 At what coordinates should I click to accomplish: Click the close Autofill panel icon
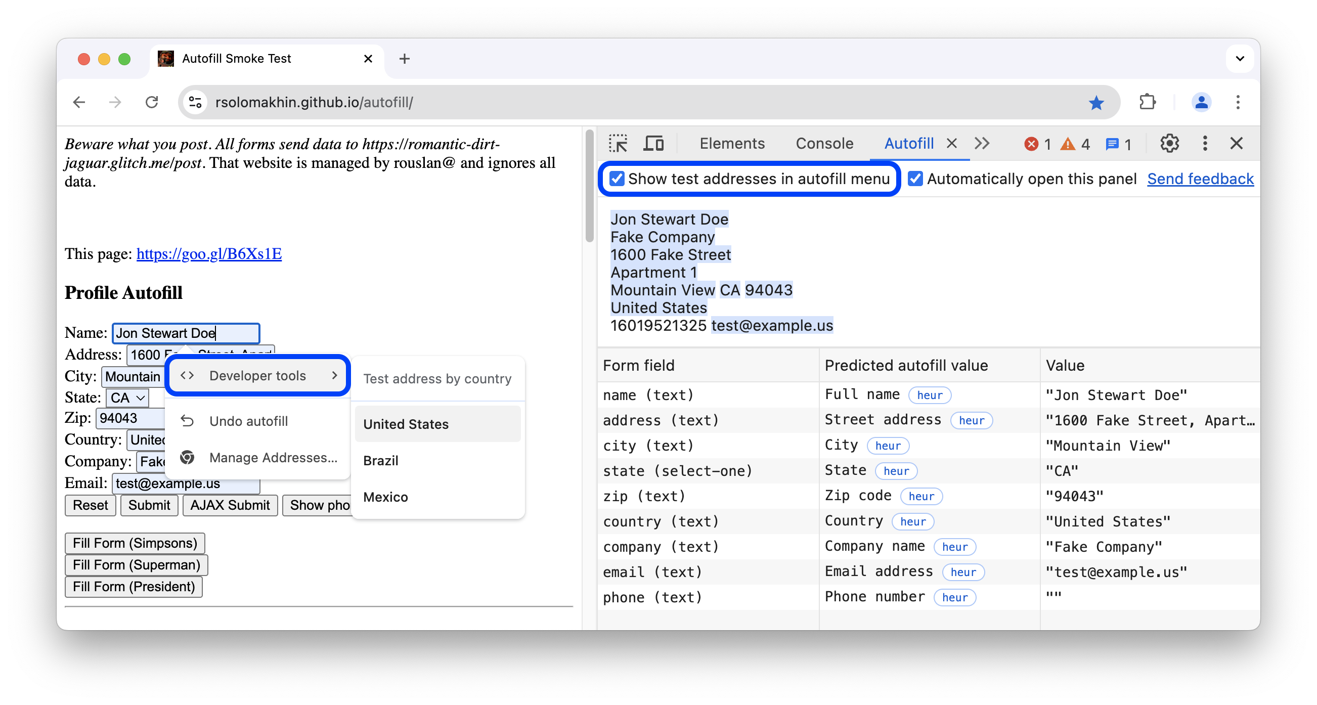pos(953,143)
